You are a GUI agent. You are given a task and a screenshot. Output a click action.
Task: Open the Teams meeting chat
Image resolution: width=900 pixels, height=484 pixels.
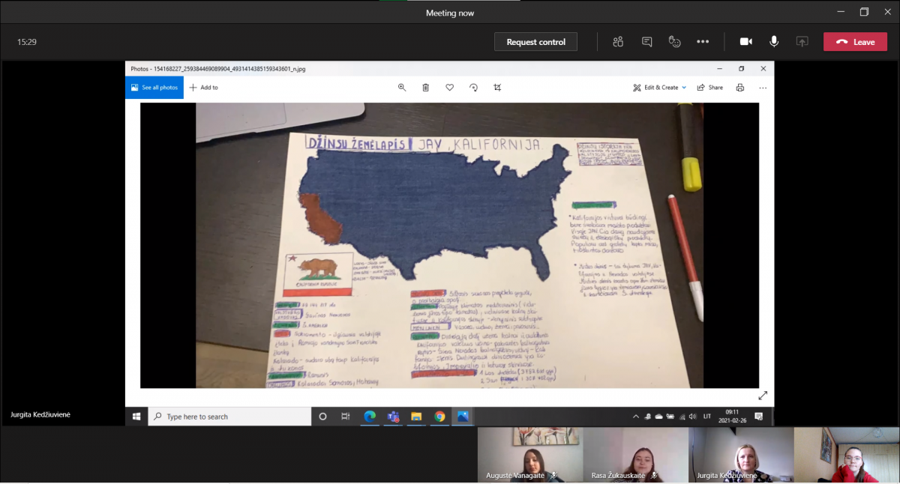(x=646, y=42)
